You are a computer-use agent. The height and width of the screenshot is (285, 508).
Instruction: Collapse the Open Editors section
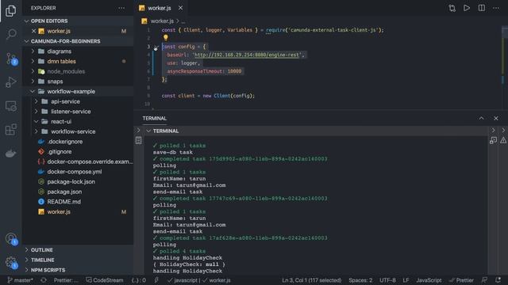[x=26, y=21]
